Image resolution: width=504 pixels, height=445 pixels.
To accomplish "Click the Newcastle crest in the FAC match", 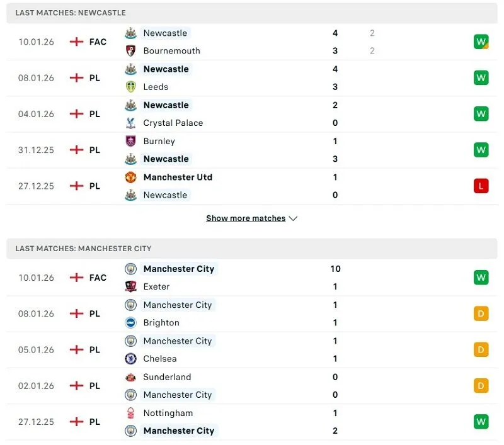I will click(130, 33).
